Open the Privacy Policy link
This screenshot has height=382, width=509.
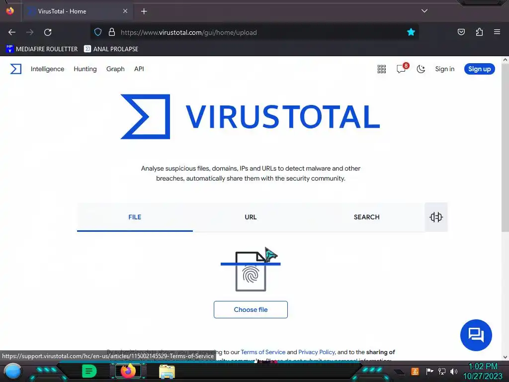pos(317,352)
